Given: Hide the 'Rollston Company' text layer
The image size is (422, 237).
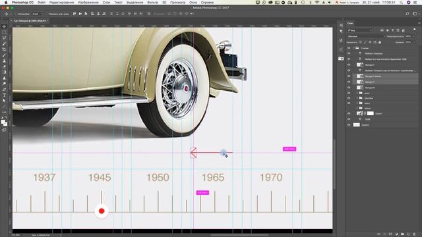Looking at the screenshot, I should tap(349, 53).
